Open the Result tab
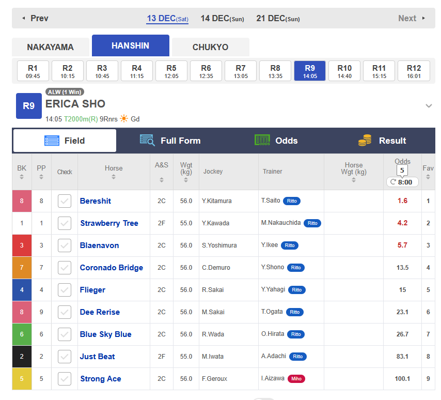Image resolution: width=441 pixels, height=400 pixels. point(382,141)
